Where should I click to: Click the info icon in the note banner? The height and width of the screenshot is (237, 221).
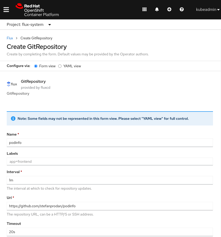click(13, 119)
